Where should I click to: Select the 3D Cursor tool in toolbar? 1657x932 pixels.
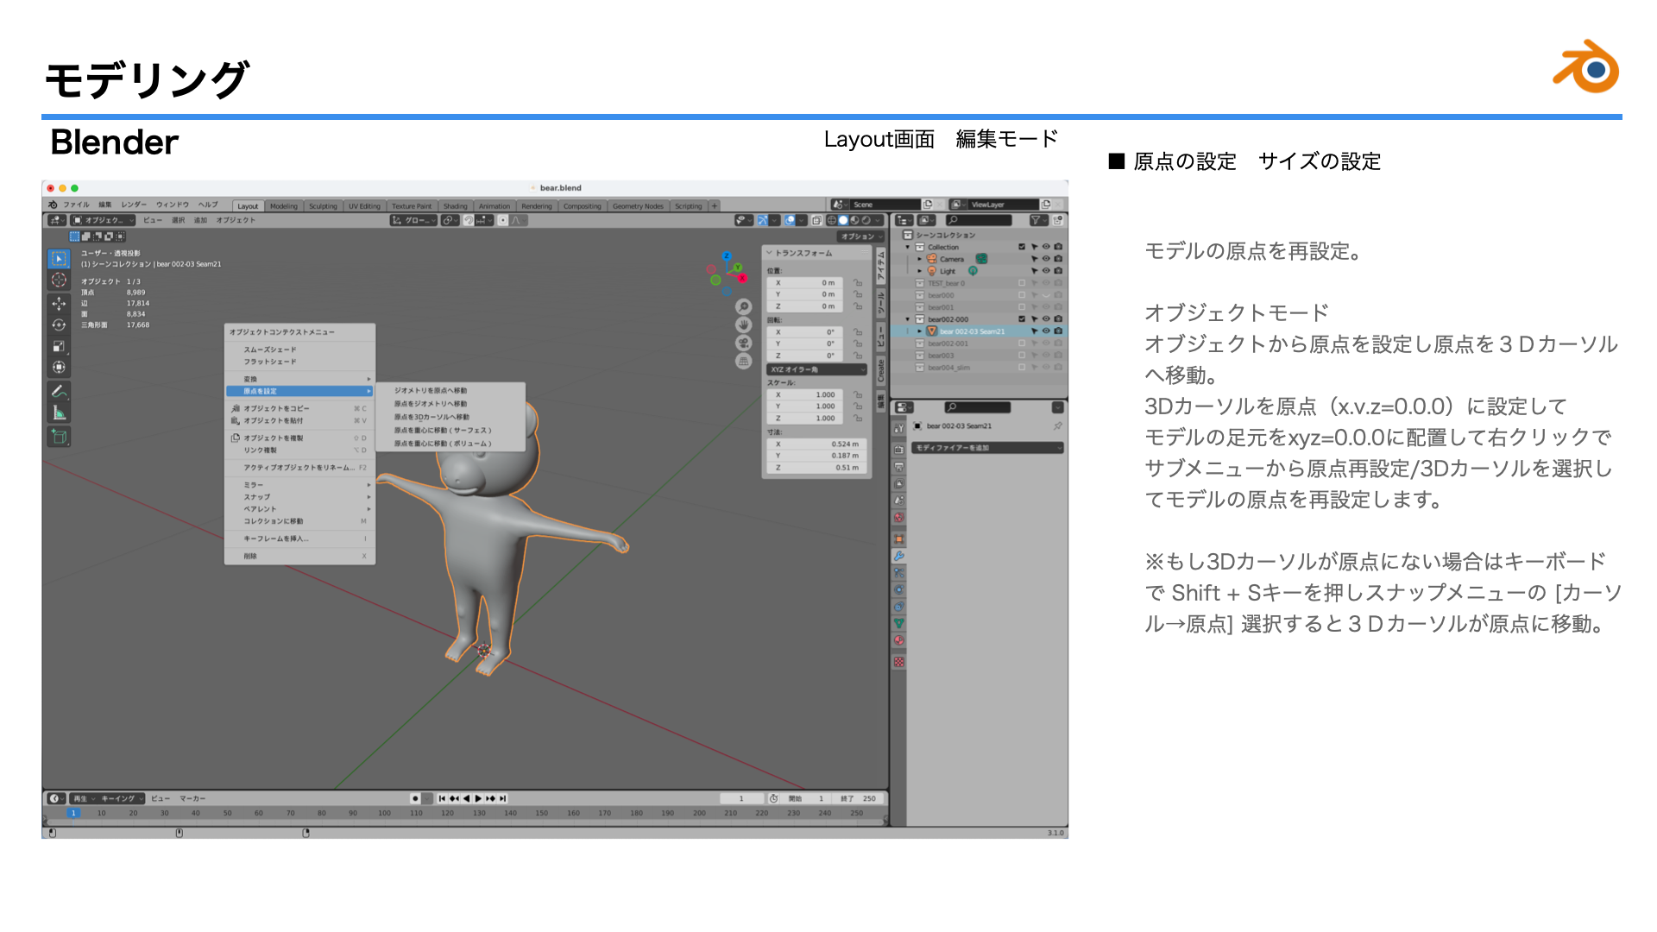point(59,280)
